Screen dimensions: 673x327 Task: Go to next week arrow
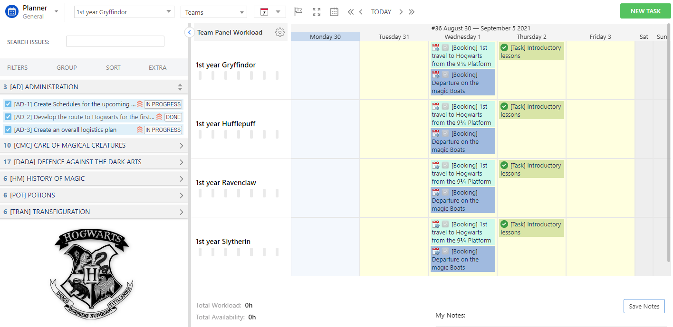pos(401,12)
